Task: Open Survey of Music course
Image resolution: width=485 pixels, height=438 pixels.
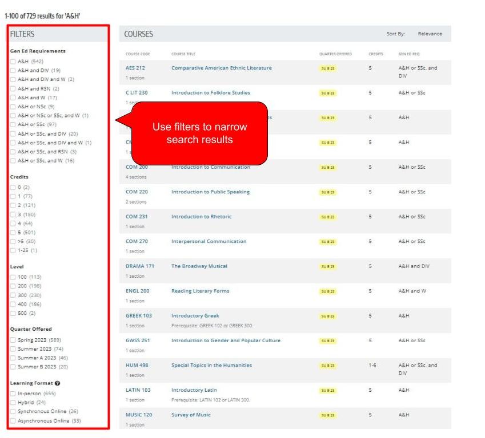Action: point(191,415)
